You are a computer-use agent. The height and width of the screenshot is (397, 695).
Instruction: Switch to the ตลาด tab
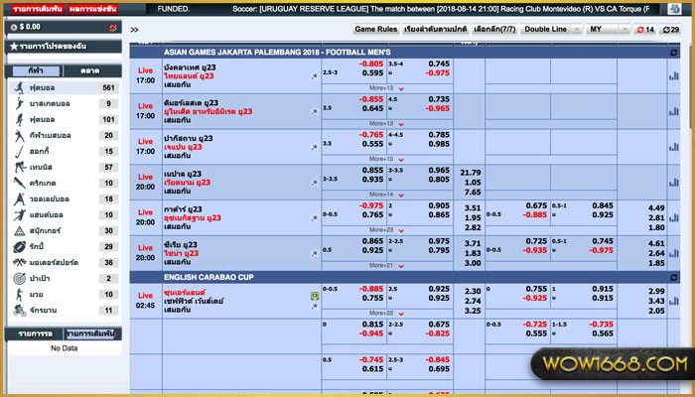point(89,71)
